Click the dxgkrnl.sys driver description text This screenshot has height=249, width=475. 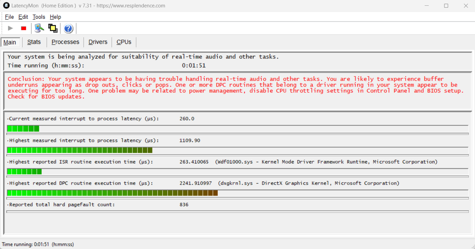pos(309,183)
